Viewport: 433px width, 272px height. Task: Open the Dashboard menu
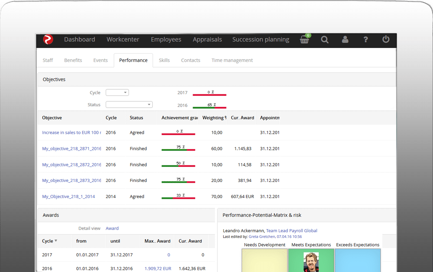pos(80,39)
